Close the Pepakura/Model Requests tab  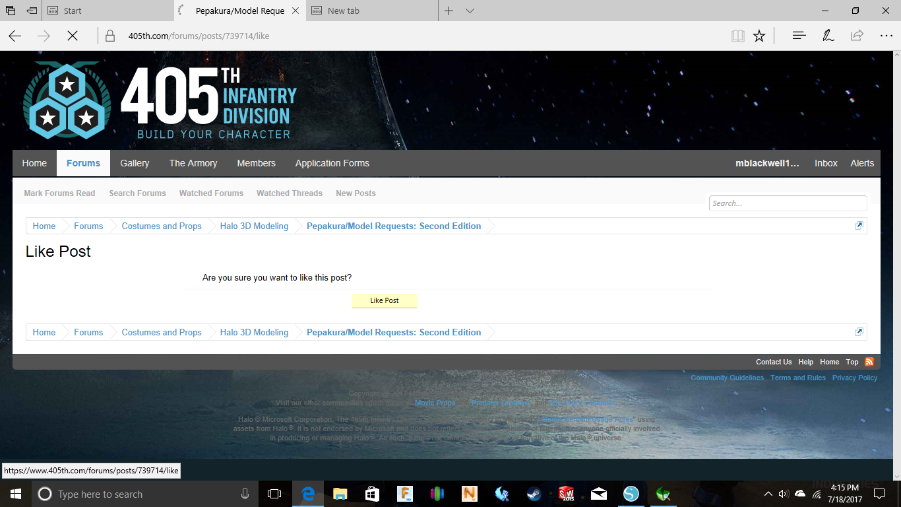(x=295, y=11)
